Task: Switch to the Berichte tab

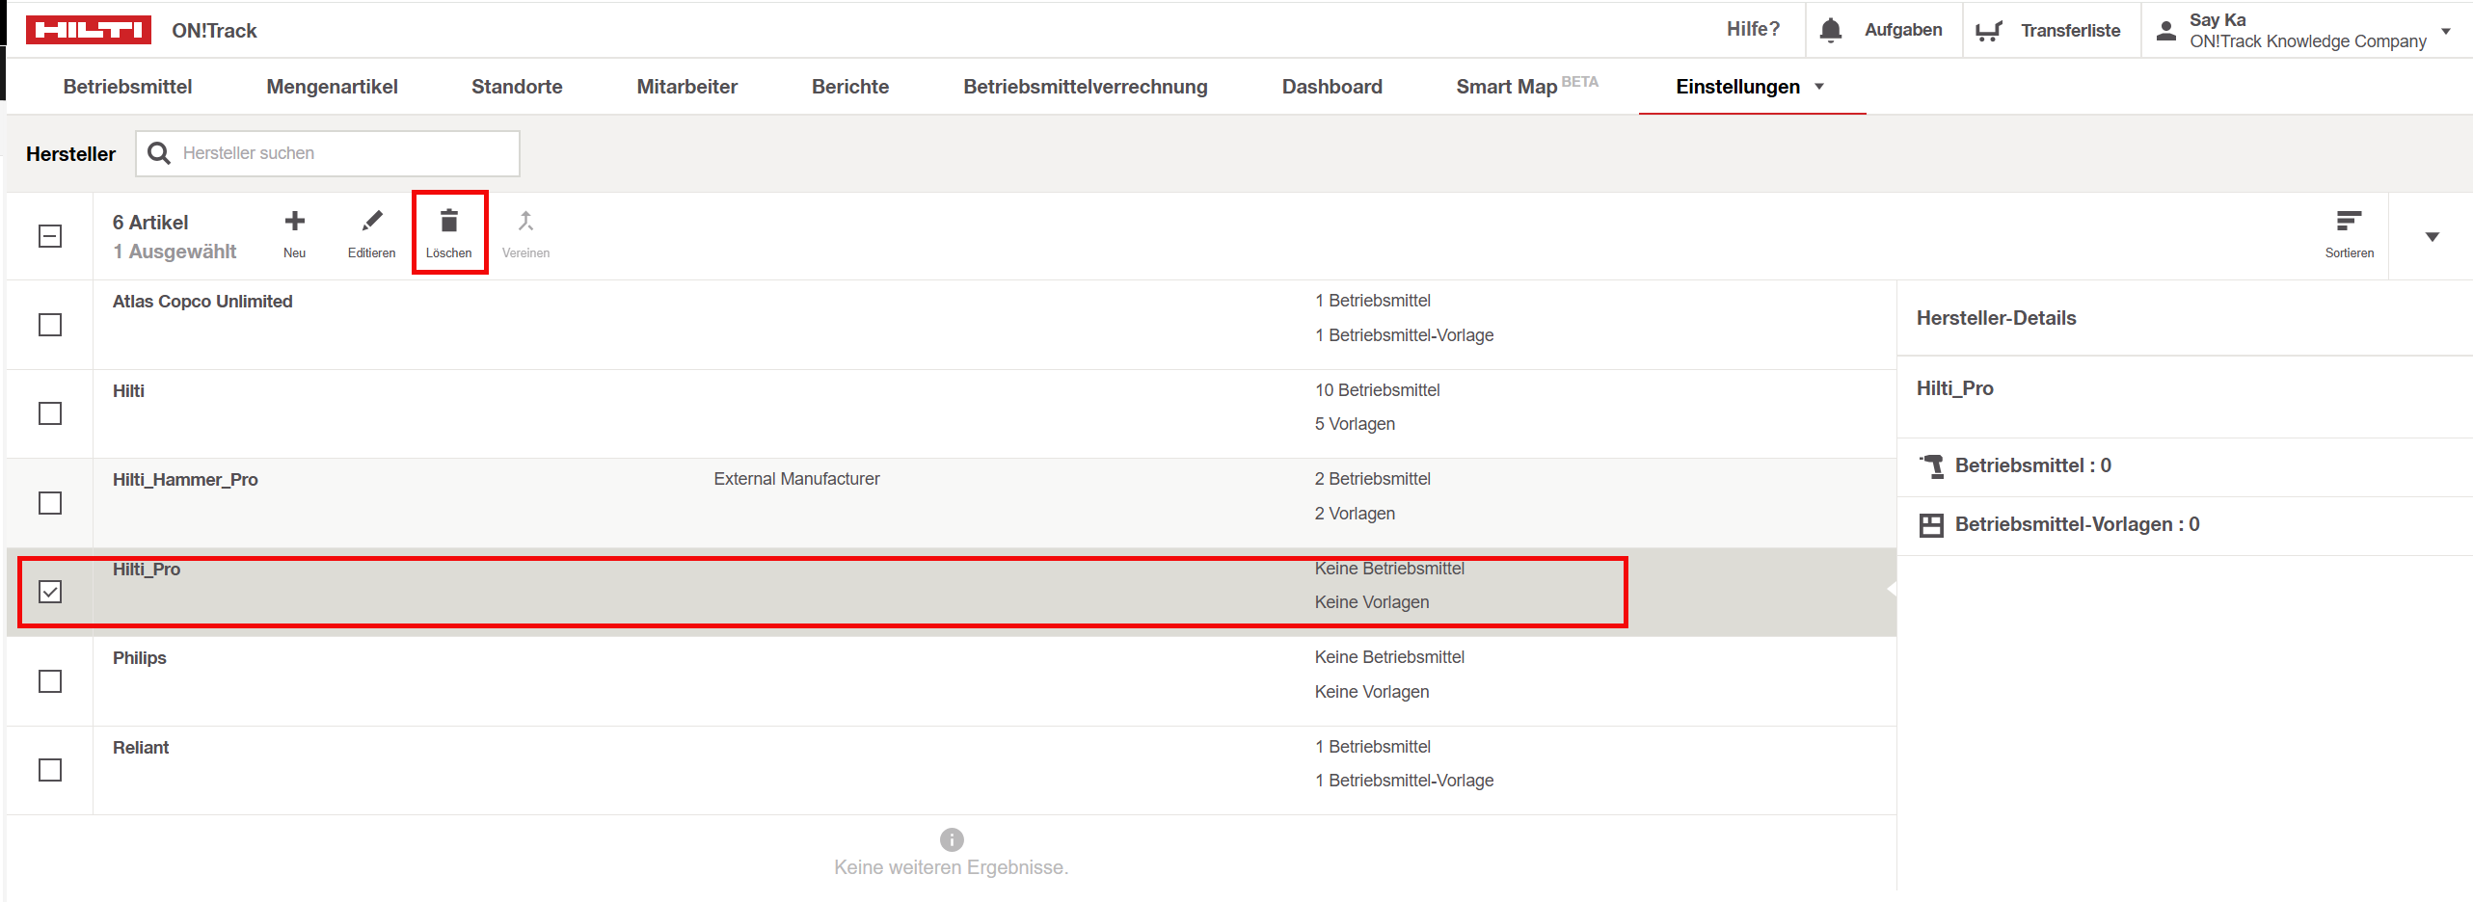Action: tap(850, 87)
